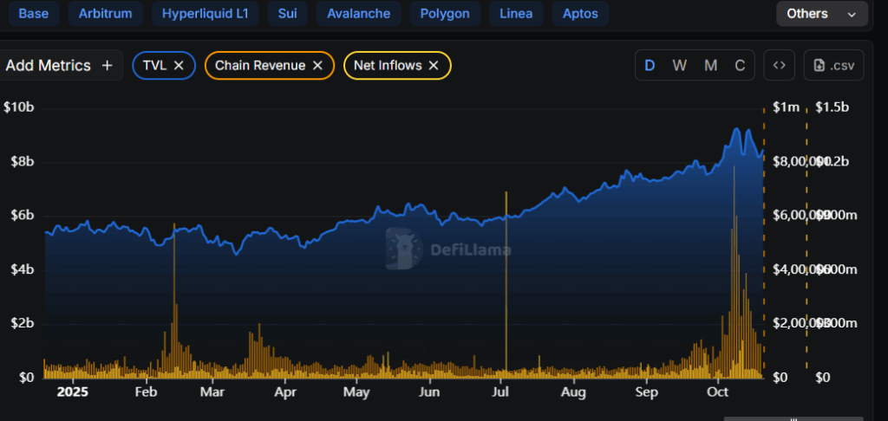
Task: Click the Aptos chain button
Action: [580, 14]
